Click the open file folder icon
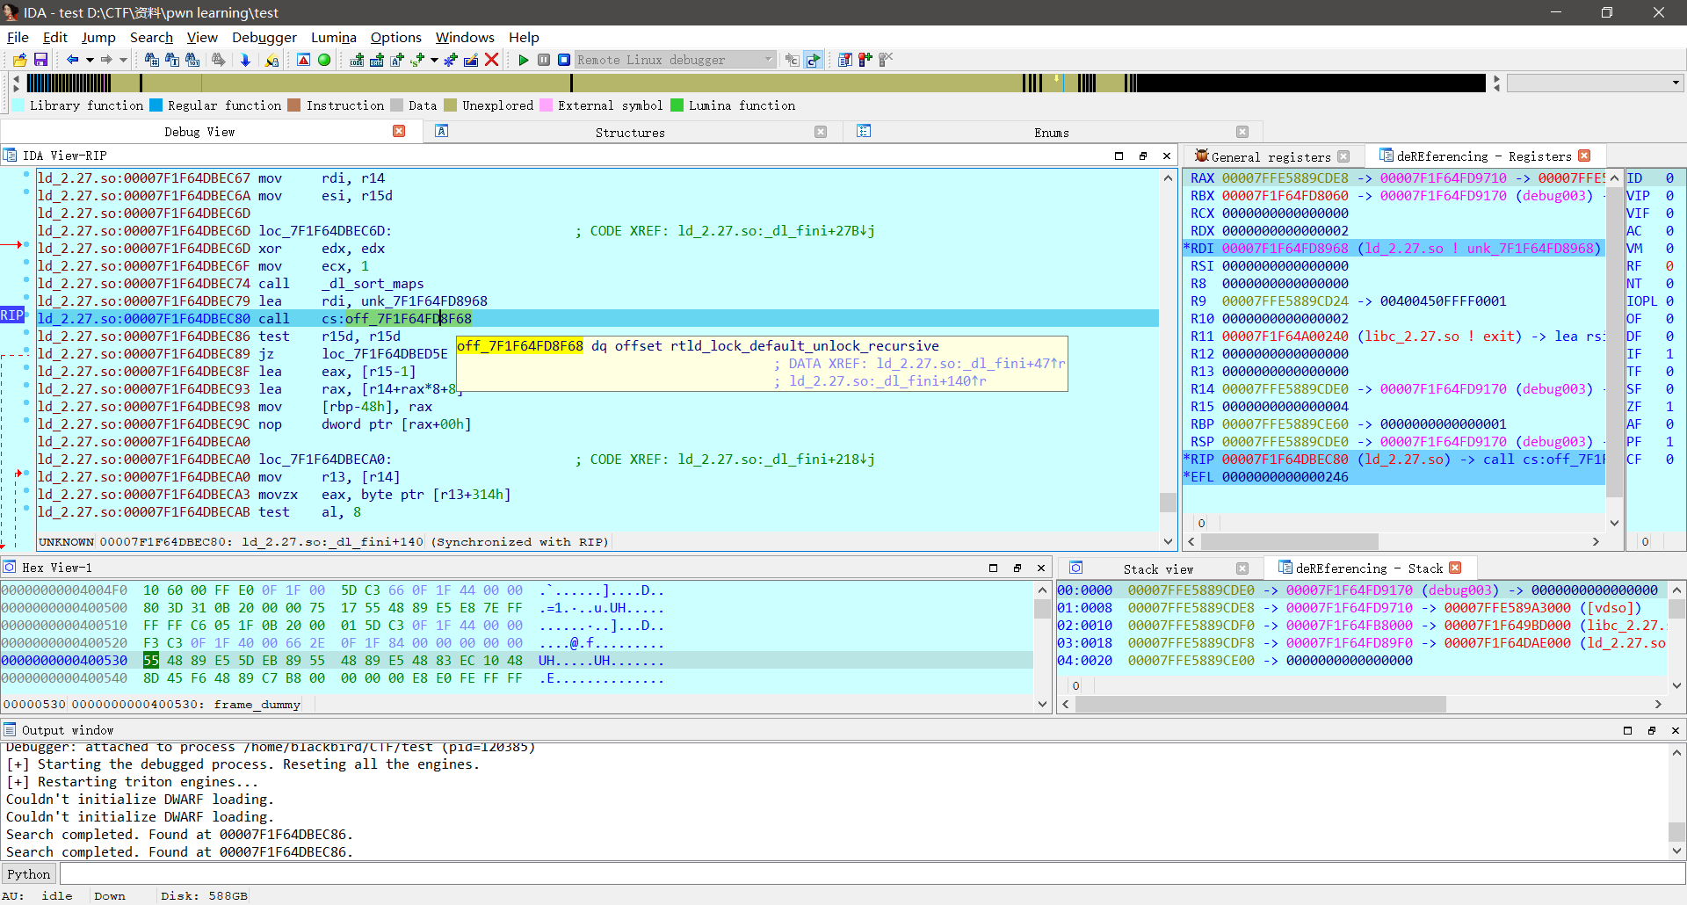The height and width of the screenshot is (905, 1687). 20,60
